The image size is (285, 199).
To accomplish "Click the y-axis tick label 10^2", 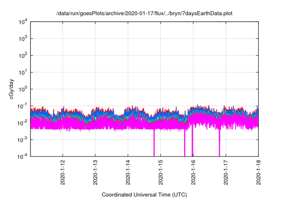I will tap(23, 56).
